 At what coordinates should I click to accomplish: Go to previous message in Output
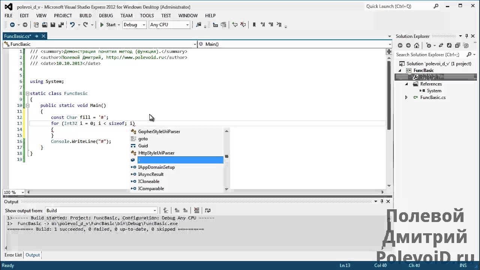coord(177,211)
